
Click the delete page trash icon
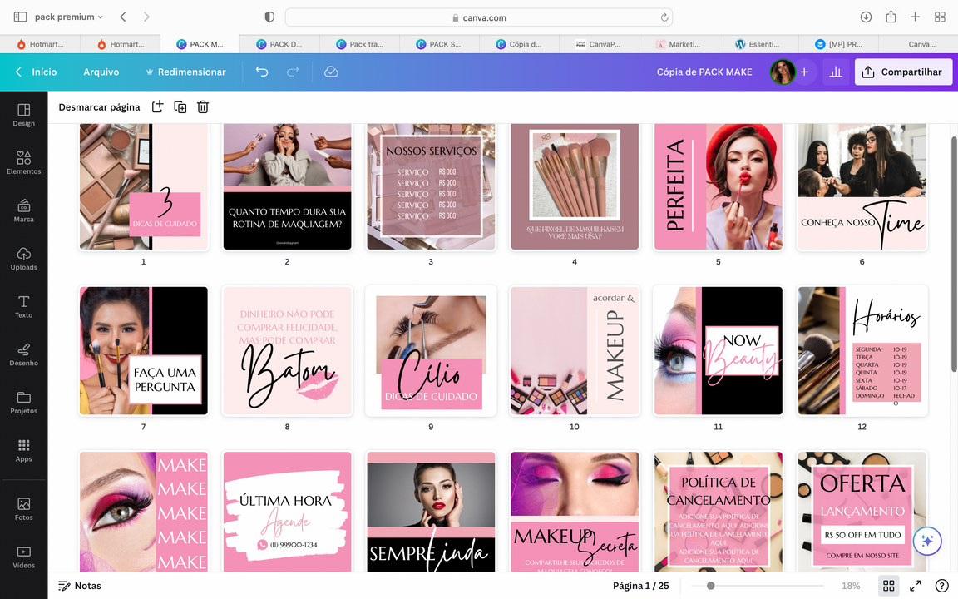click(x=203, y=106)
